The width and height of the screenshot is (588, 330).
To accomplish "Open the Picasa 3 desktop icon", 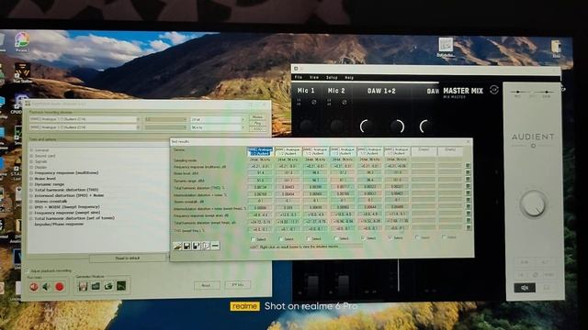I will 22,42.
